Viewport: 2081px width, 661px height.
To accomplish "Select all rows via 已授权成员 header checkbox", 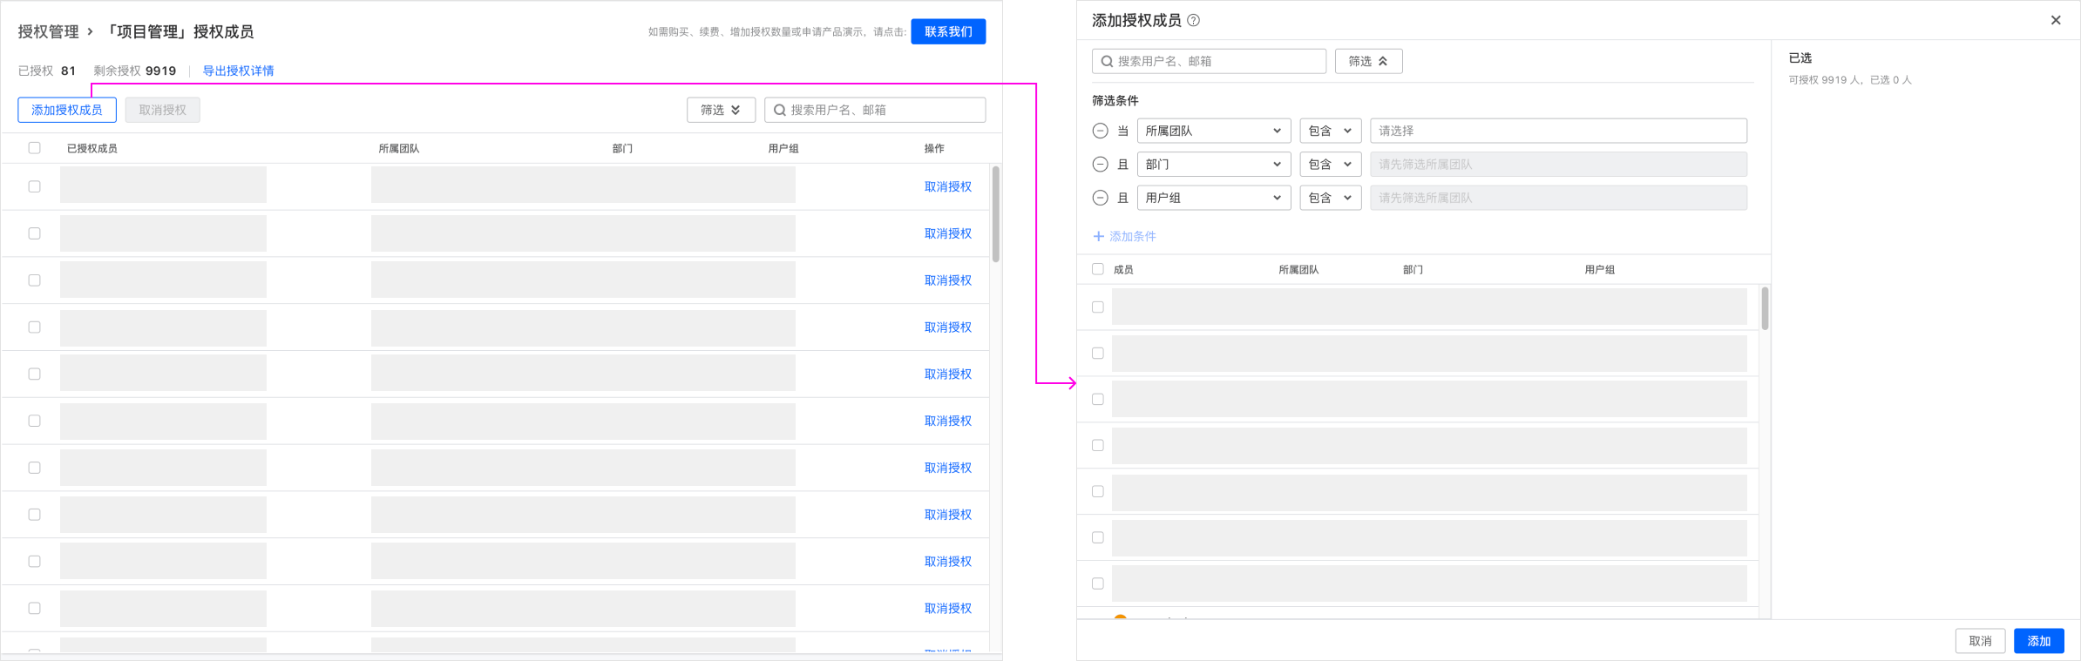I will pos(35,148).
